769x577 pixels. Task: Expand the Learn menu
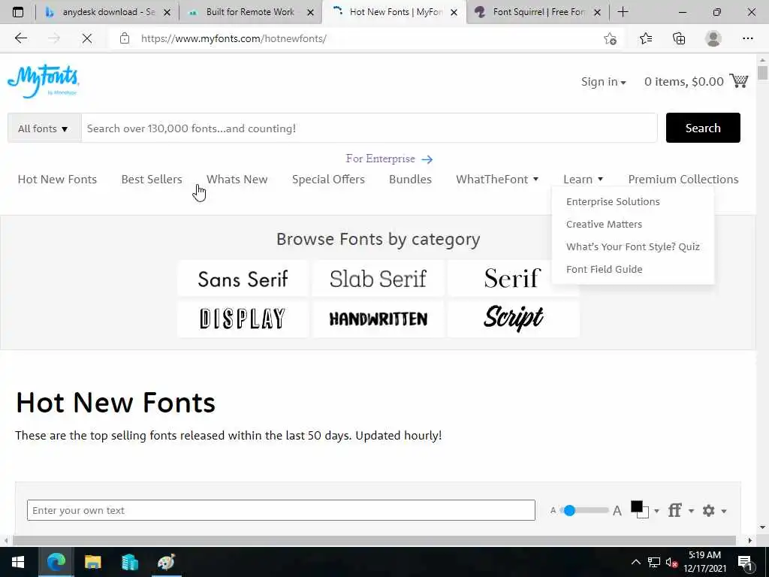click(x=583, y=180)
